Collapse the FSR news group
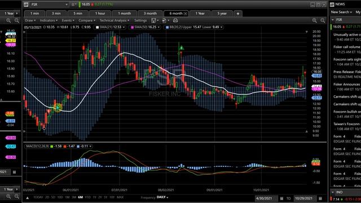361x203 pixels. coord(332,20)
